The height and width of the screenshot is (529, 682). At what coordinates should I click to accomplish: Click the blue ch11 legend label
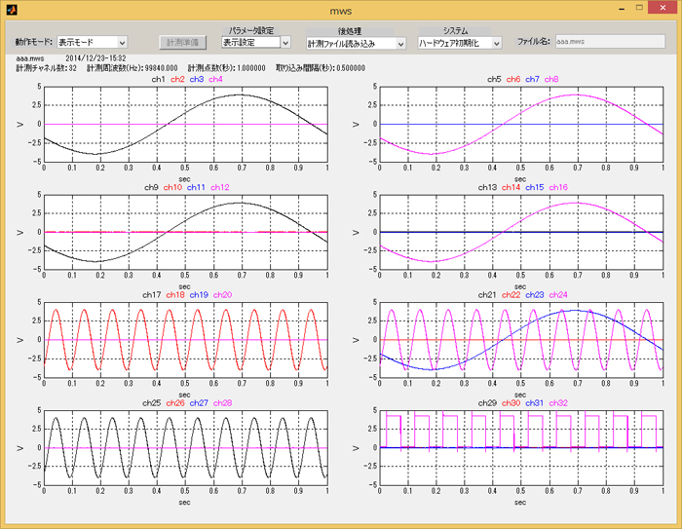196,187
